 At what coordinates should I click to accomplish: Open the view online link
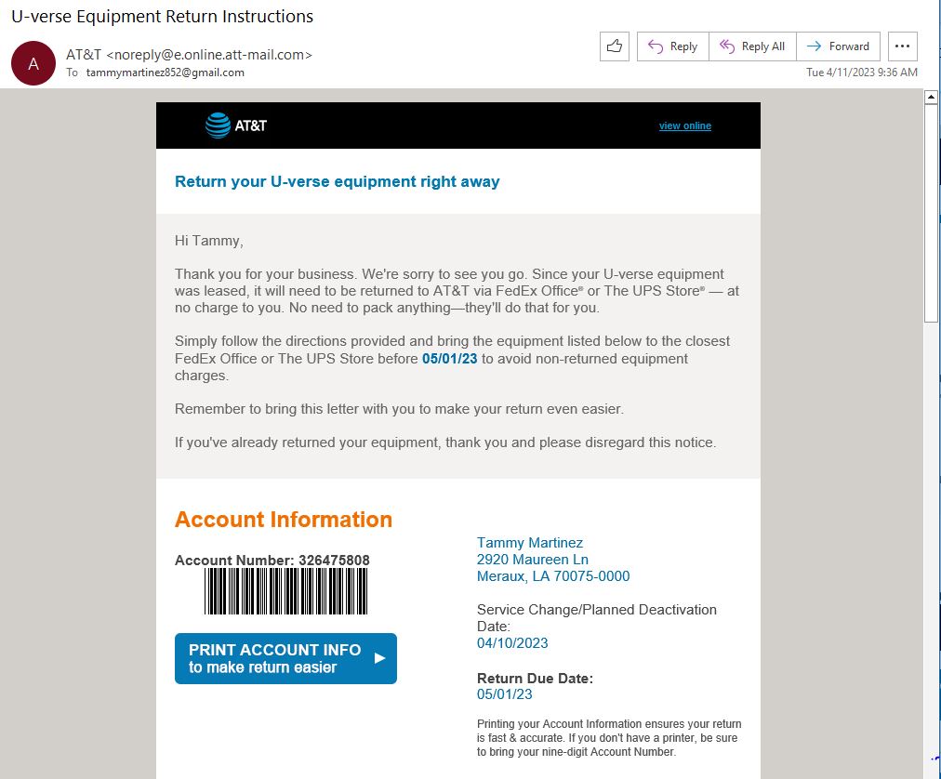[684, 125]
